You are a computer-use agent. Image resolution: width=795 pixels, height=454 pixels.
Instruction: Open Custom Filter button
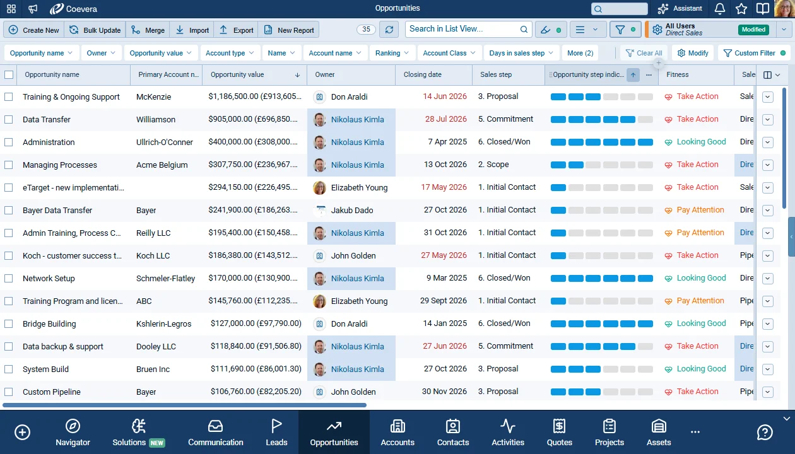[754, 53]
